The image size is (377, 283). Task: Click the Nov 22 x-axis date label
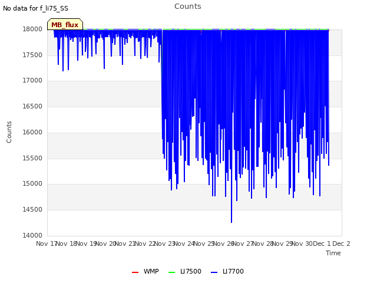[x=145, y=243]
